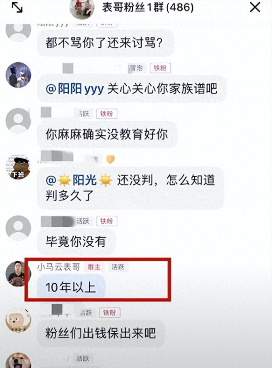Click the expand arrows icon in the header
Screen dimensions: 272x368
coord(17,7)
